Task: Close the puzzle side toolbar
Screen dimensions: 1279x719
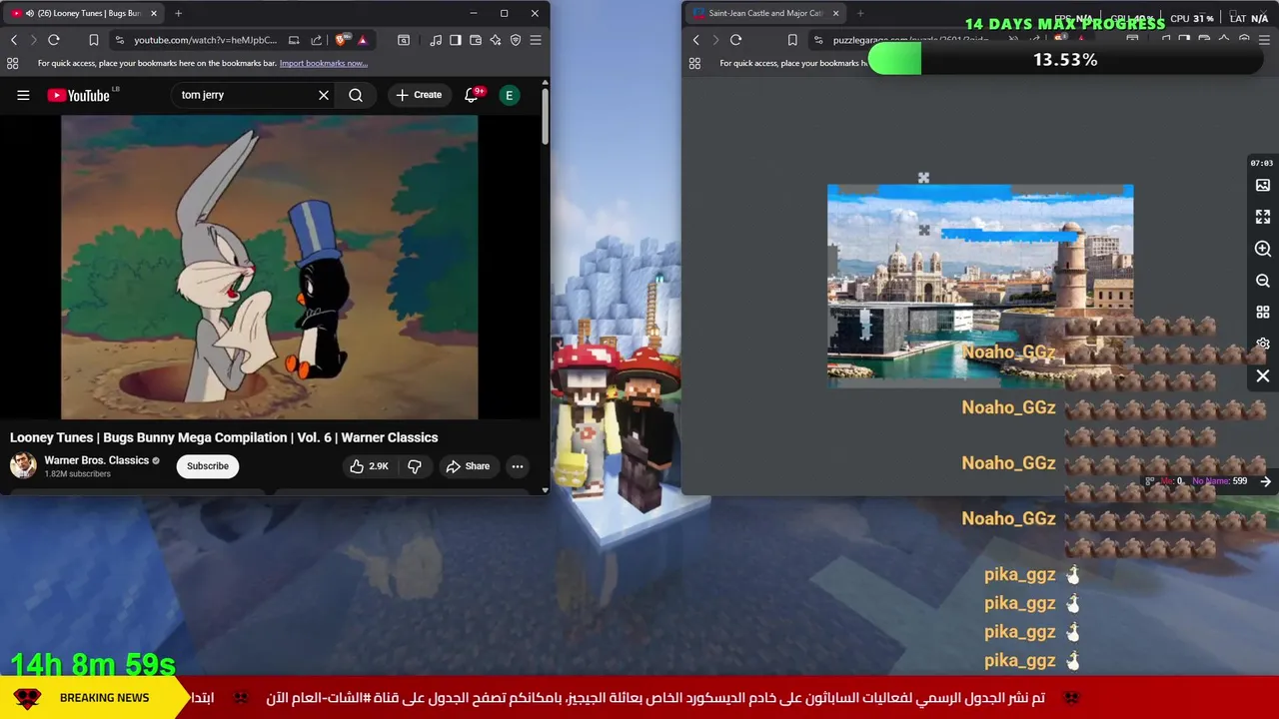Action: tap(1263, 376)
